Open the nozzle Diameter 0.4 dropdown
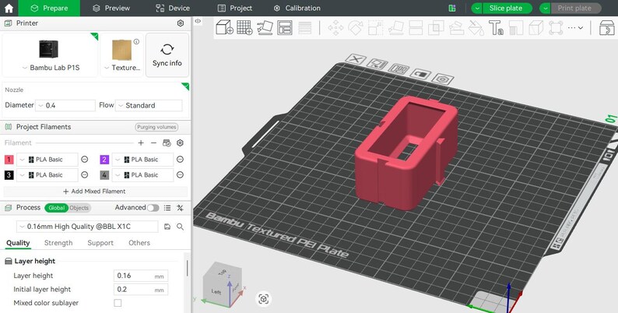The height and width of the screenshot is (313, 618). pos(65,105)
